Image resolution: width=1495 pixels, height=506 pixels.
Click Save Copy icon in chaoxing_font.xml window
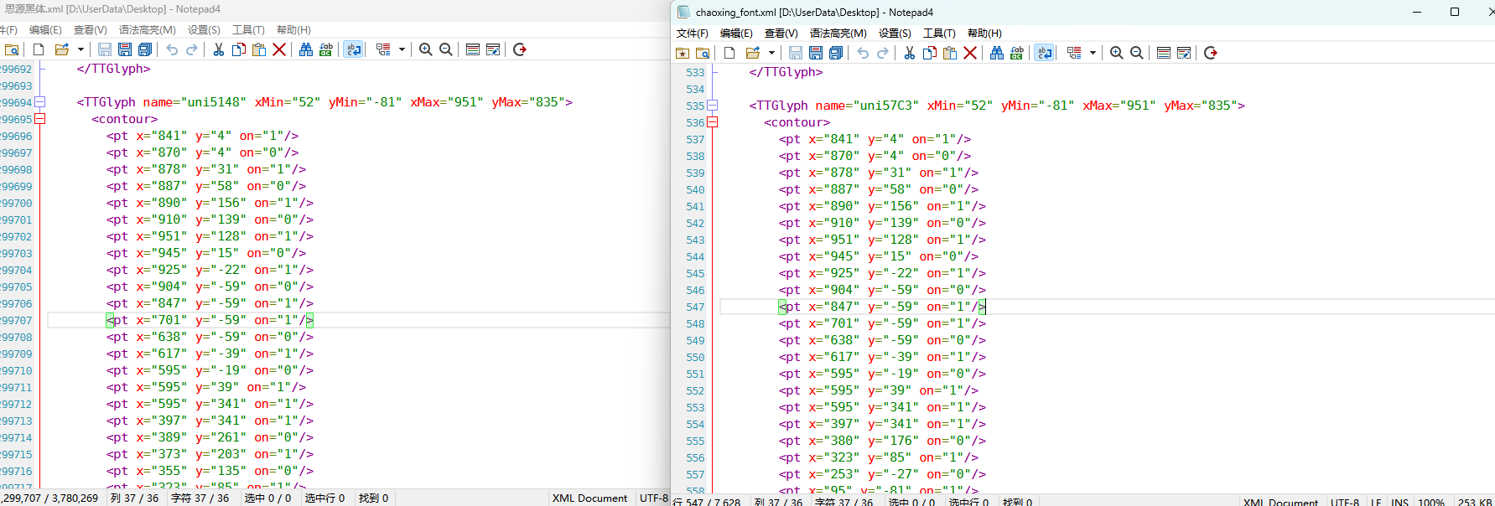(x=836, y=53)
